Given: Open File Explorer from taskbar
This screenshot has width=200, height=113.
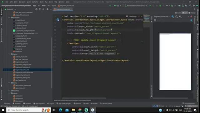Looking at the screenshot, I should [x=73, y=110].
